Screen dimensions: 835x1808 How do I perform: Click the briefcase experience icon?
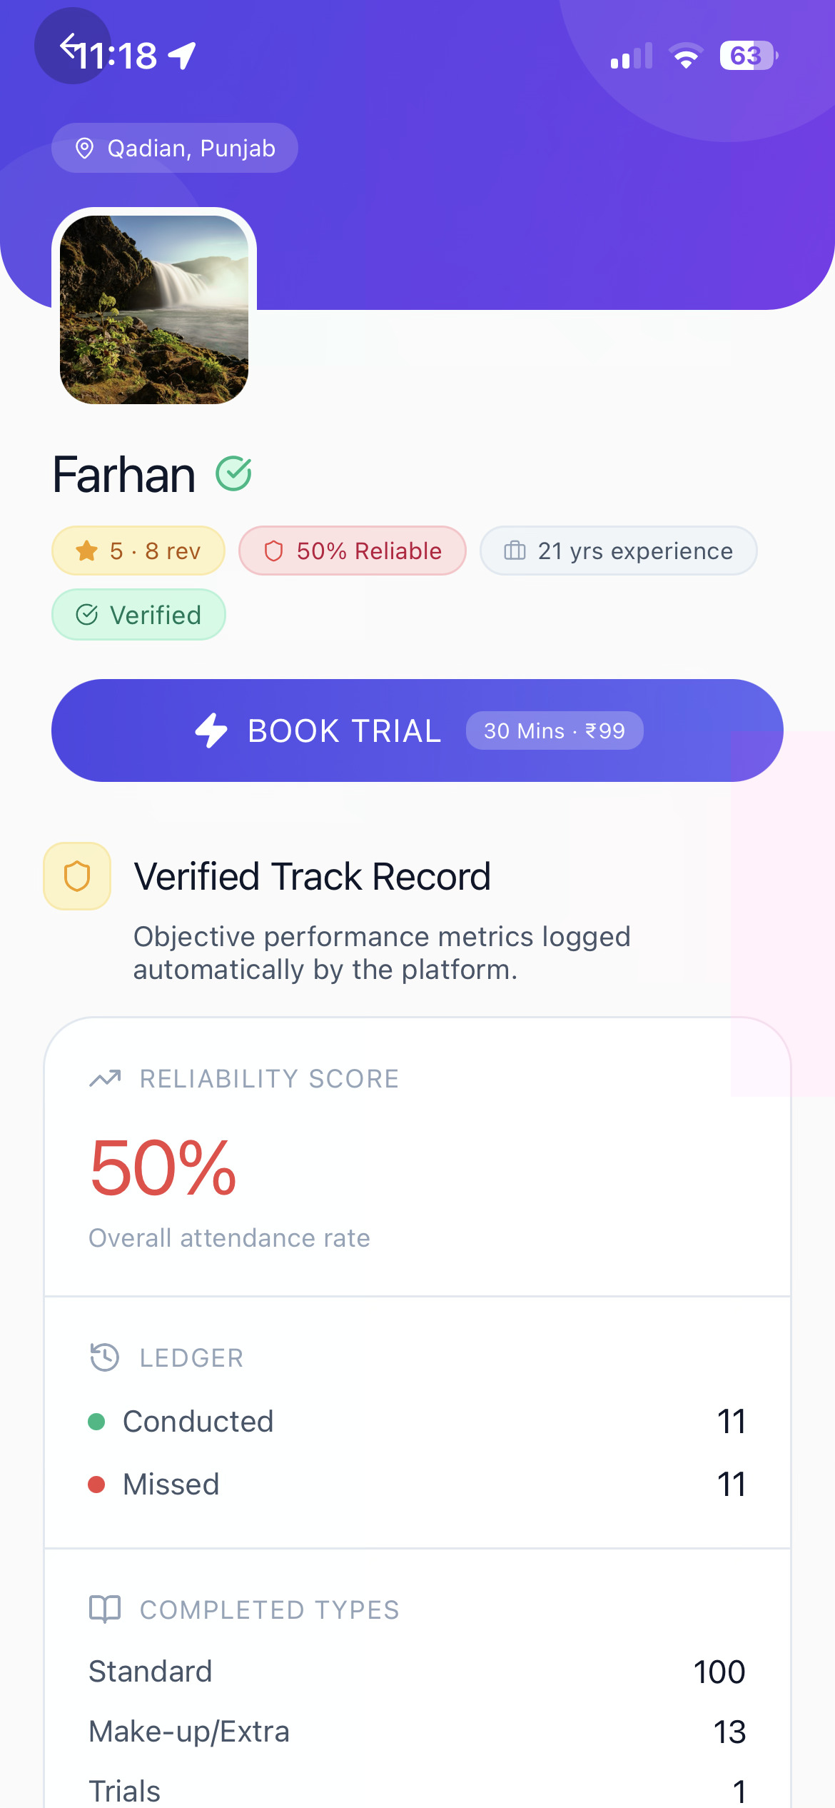pos(515,551)
